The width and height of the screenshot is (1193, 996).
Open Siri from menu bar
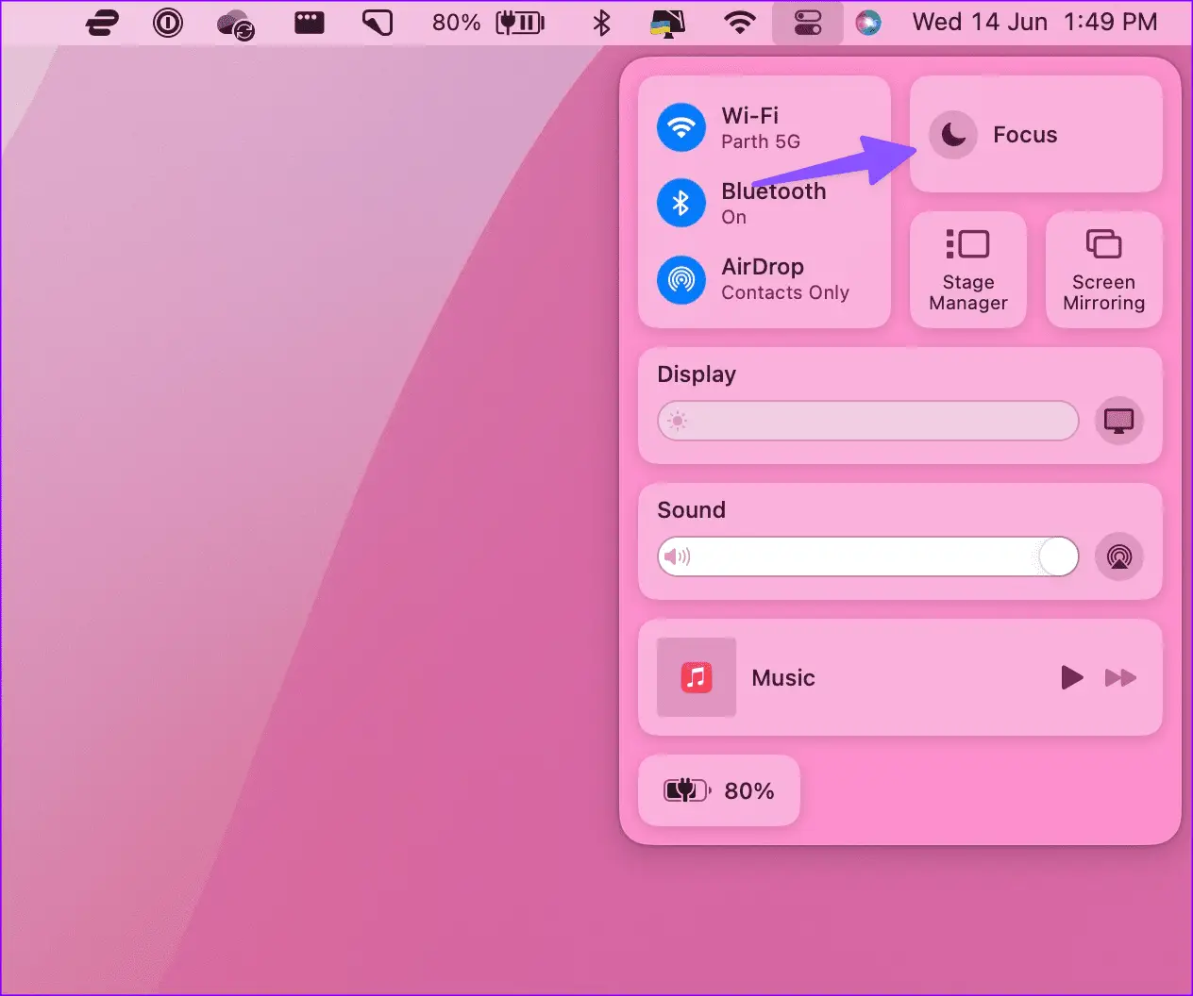tap(868, 23)
